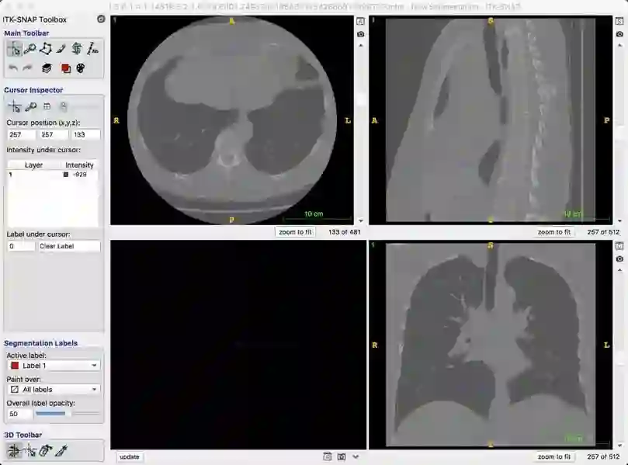Viewport: 628px width, 465px height.
Task: Click the coronal lung CT image
Action: click(x=491, y=345)
